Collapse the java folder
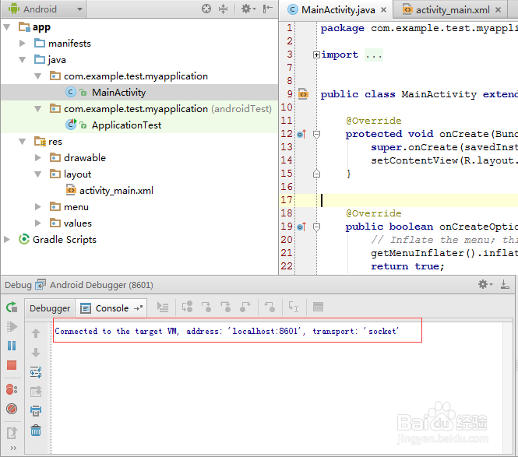 click(22, 60)
